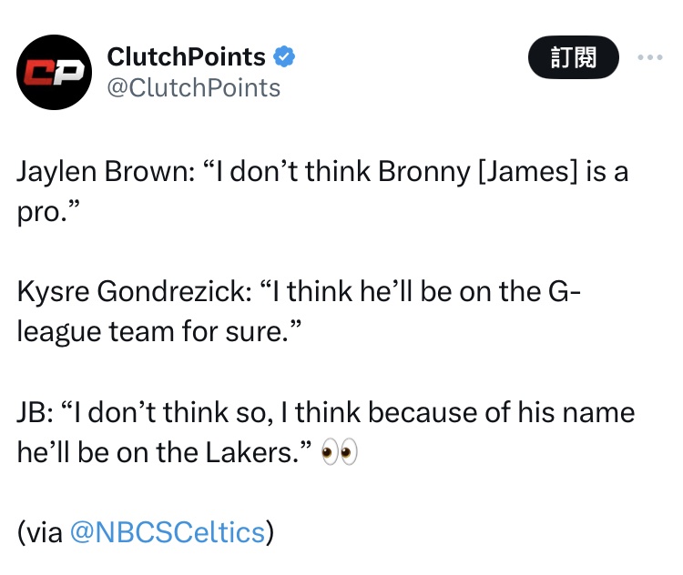683x575 pixels.
Task: Click the blue verified badge
Action: tap(285, 57)
